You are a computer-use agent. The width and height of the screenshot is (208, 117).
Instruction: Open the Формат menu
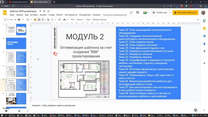click(x=43, y=15)
